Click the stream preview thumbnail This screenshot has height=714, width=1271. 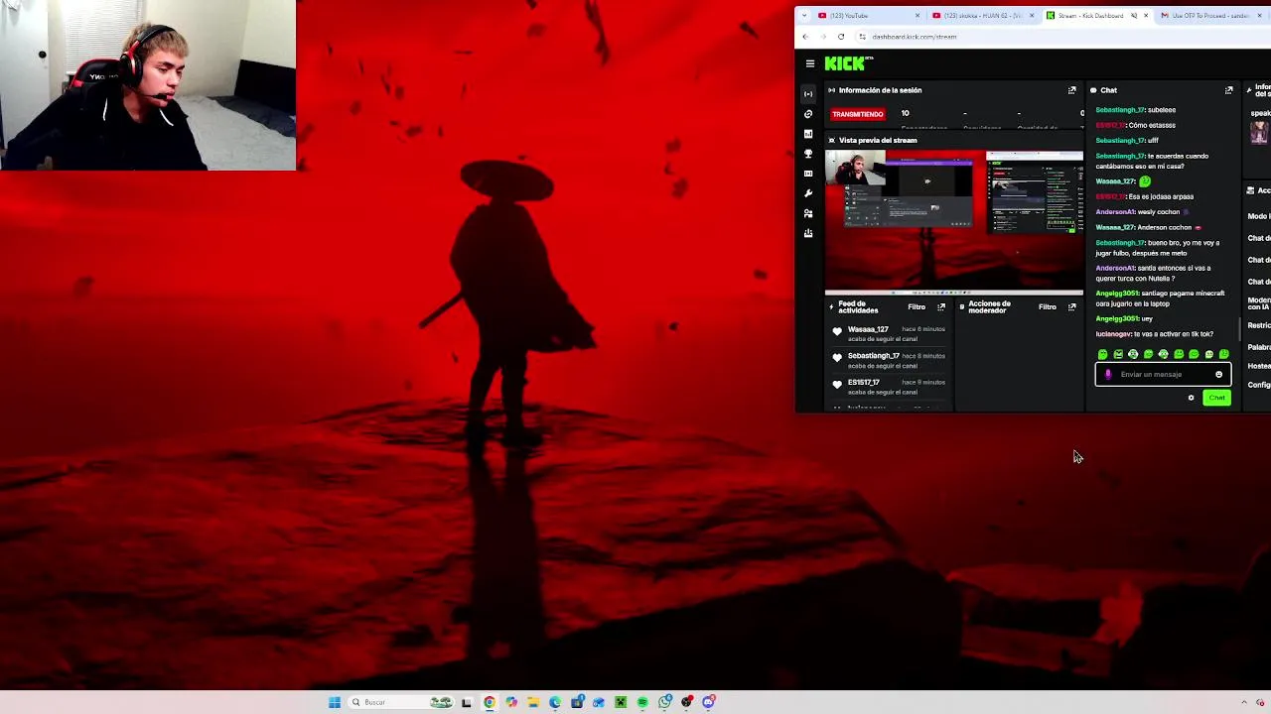954,222
